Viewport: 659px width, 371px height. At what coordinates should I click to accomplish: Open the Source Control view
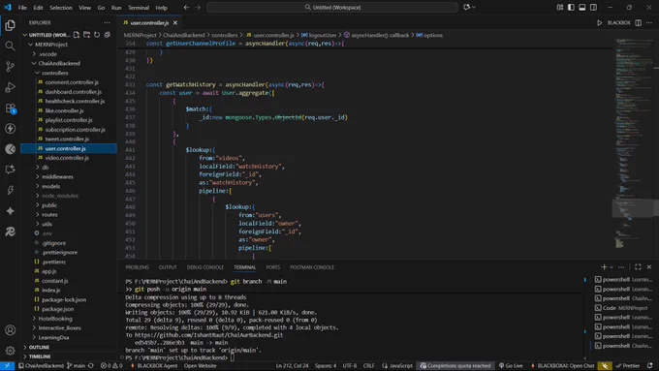point(10,67)
